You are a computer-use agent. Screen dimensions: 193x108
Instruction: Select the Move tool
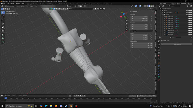point(3,20)
